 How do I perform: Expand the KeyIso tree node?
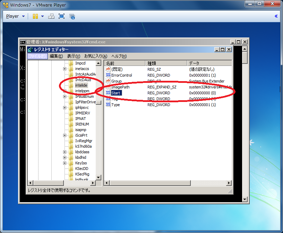pyautogui.click(x=65, y=163)
